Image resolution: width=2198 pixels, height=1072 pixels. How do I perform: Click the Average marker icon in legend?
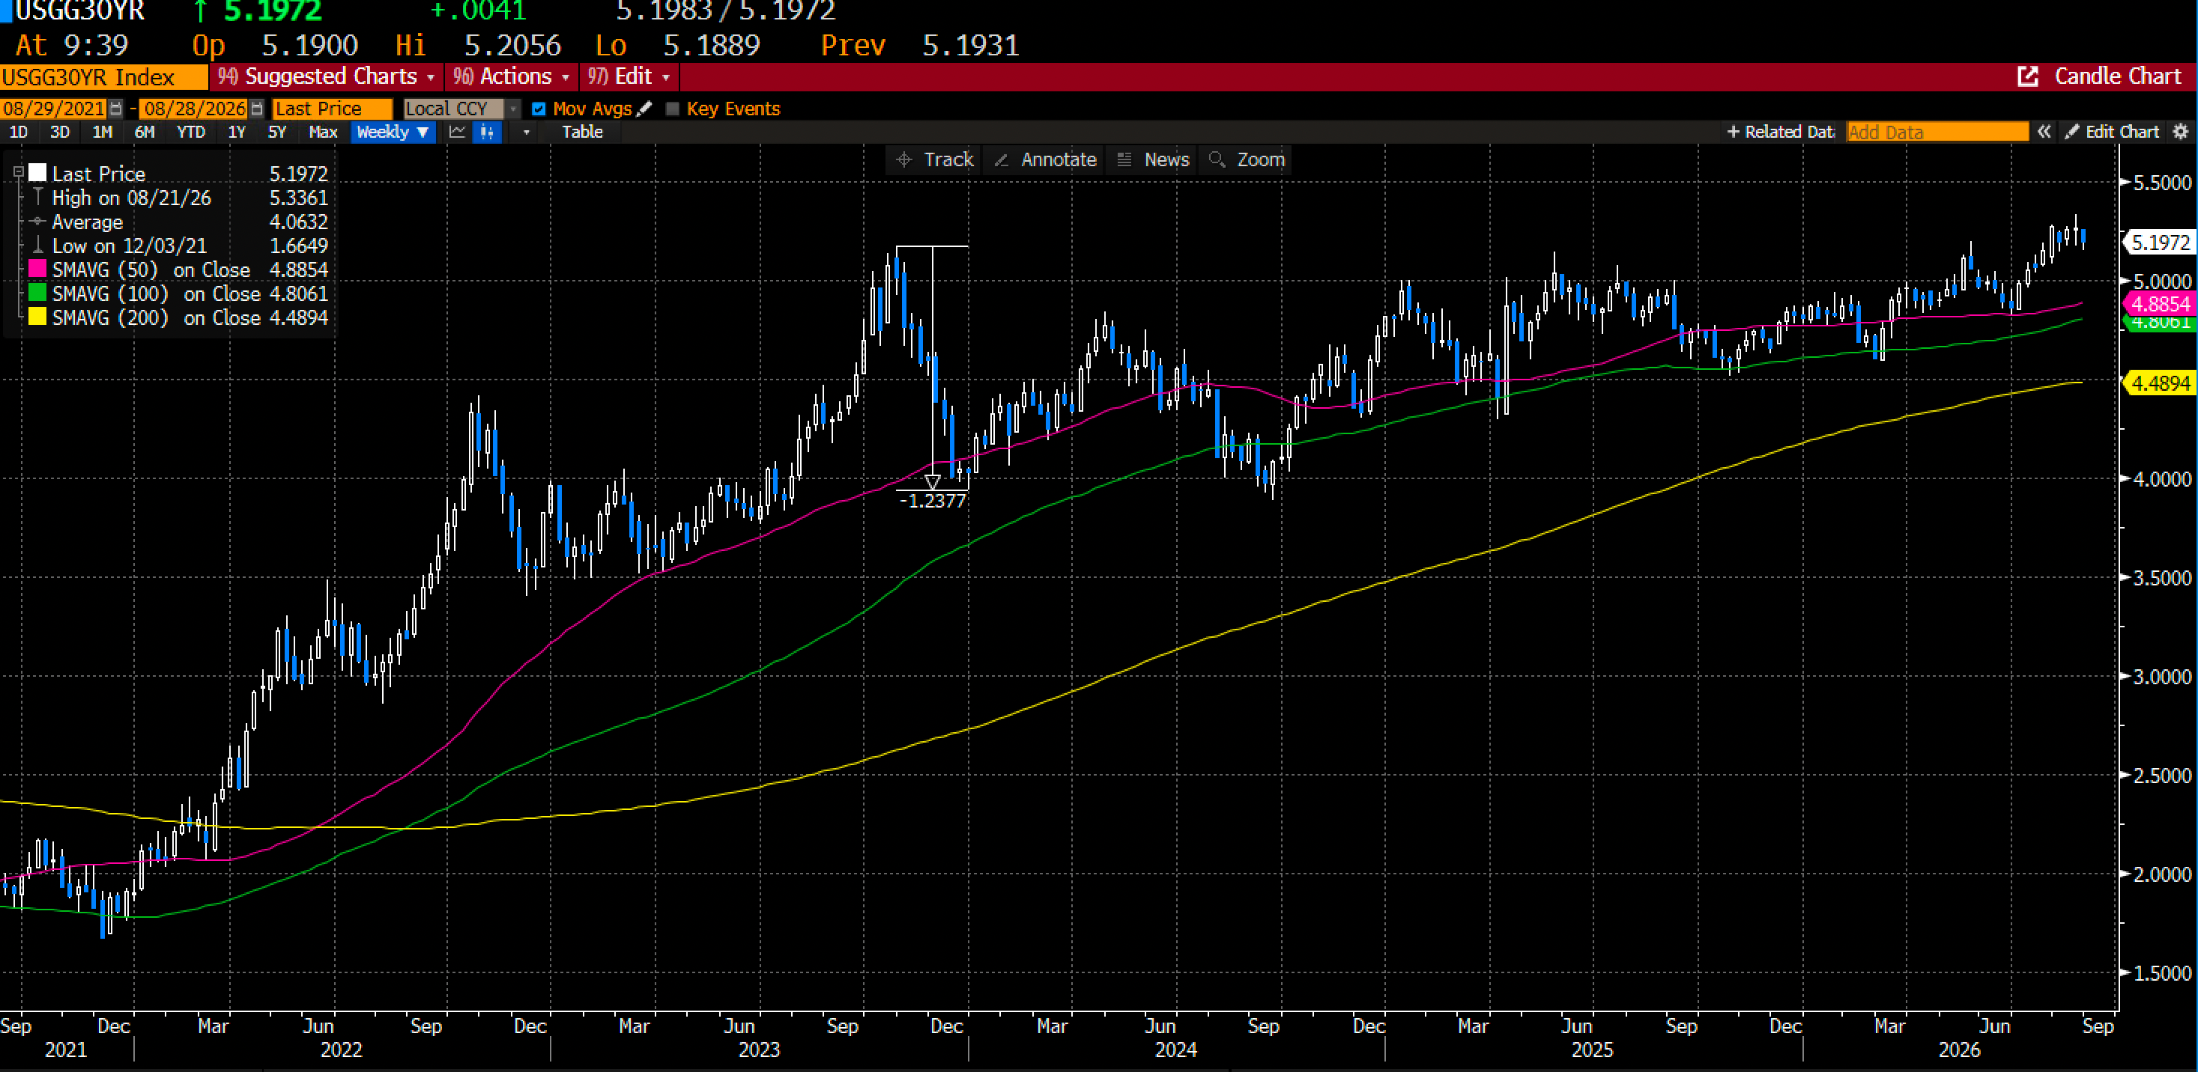click(x=37, y=222)
